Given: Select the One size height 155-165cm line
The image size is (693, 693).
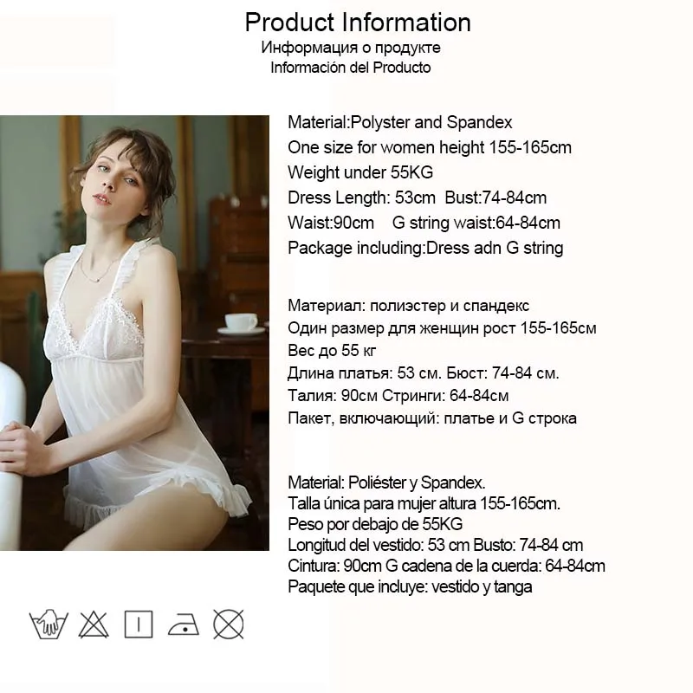Looking at the screenshot, I should pos(430,147).
